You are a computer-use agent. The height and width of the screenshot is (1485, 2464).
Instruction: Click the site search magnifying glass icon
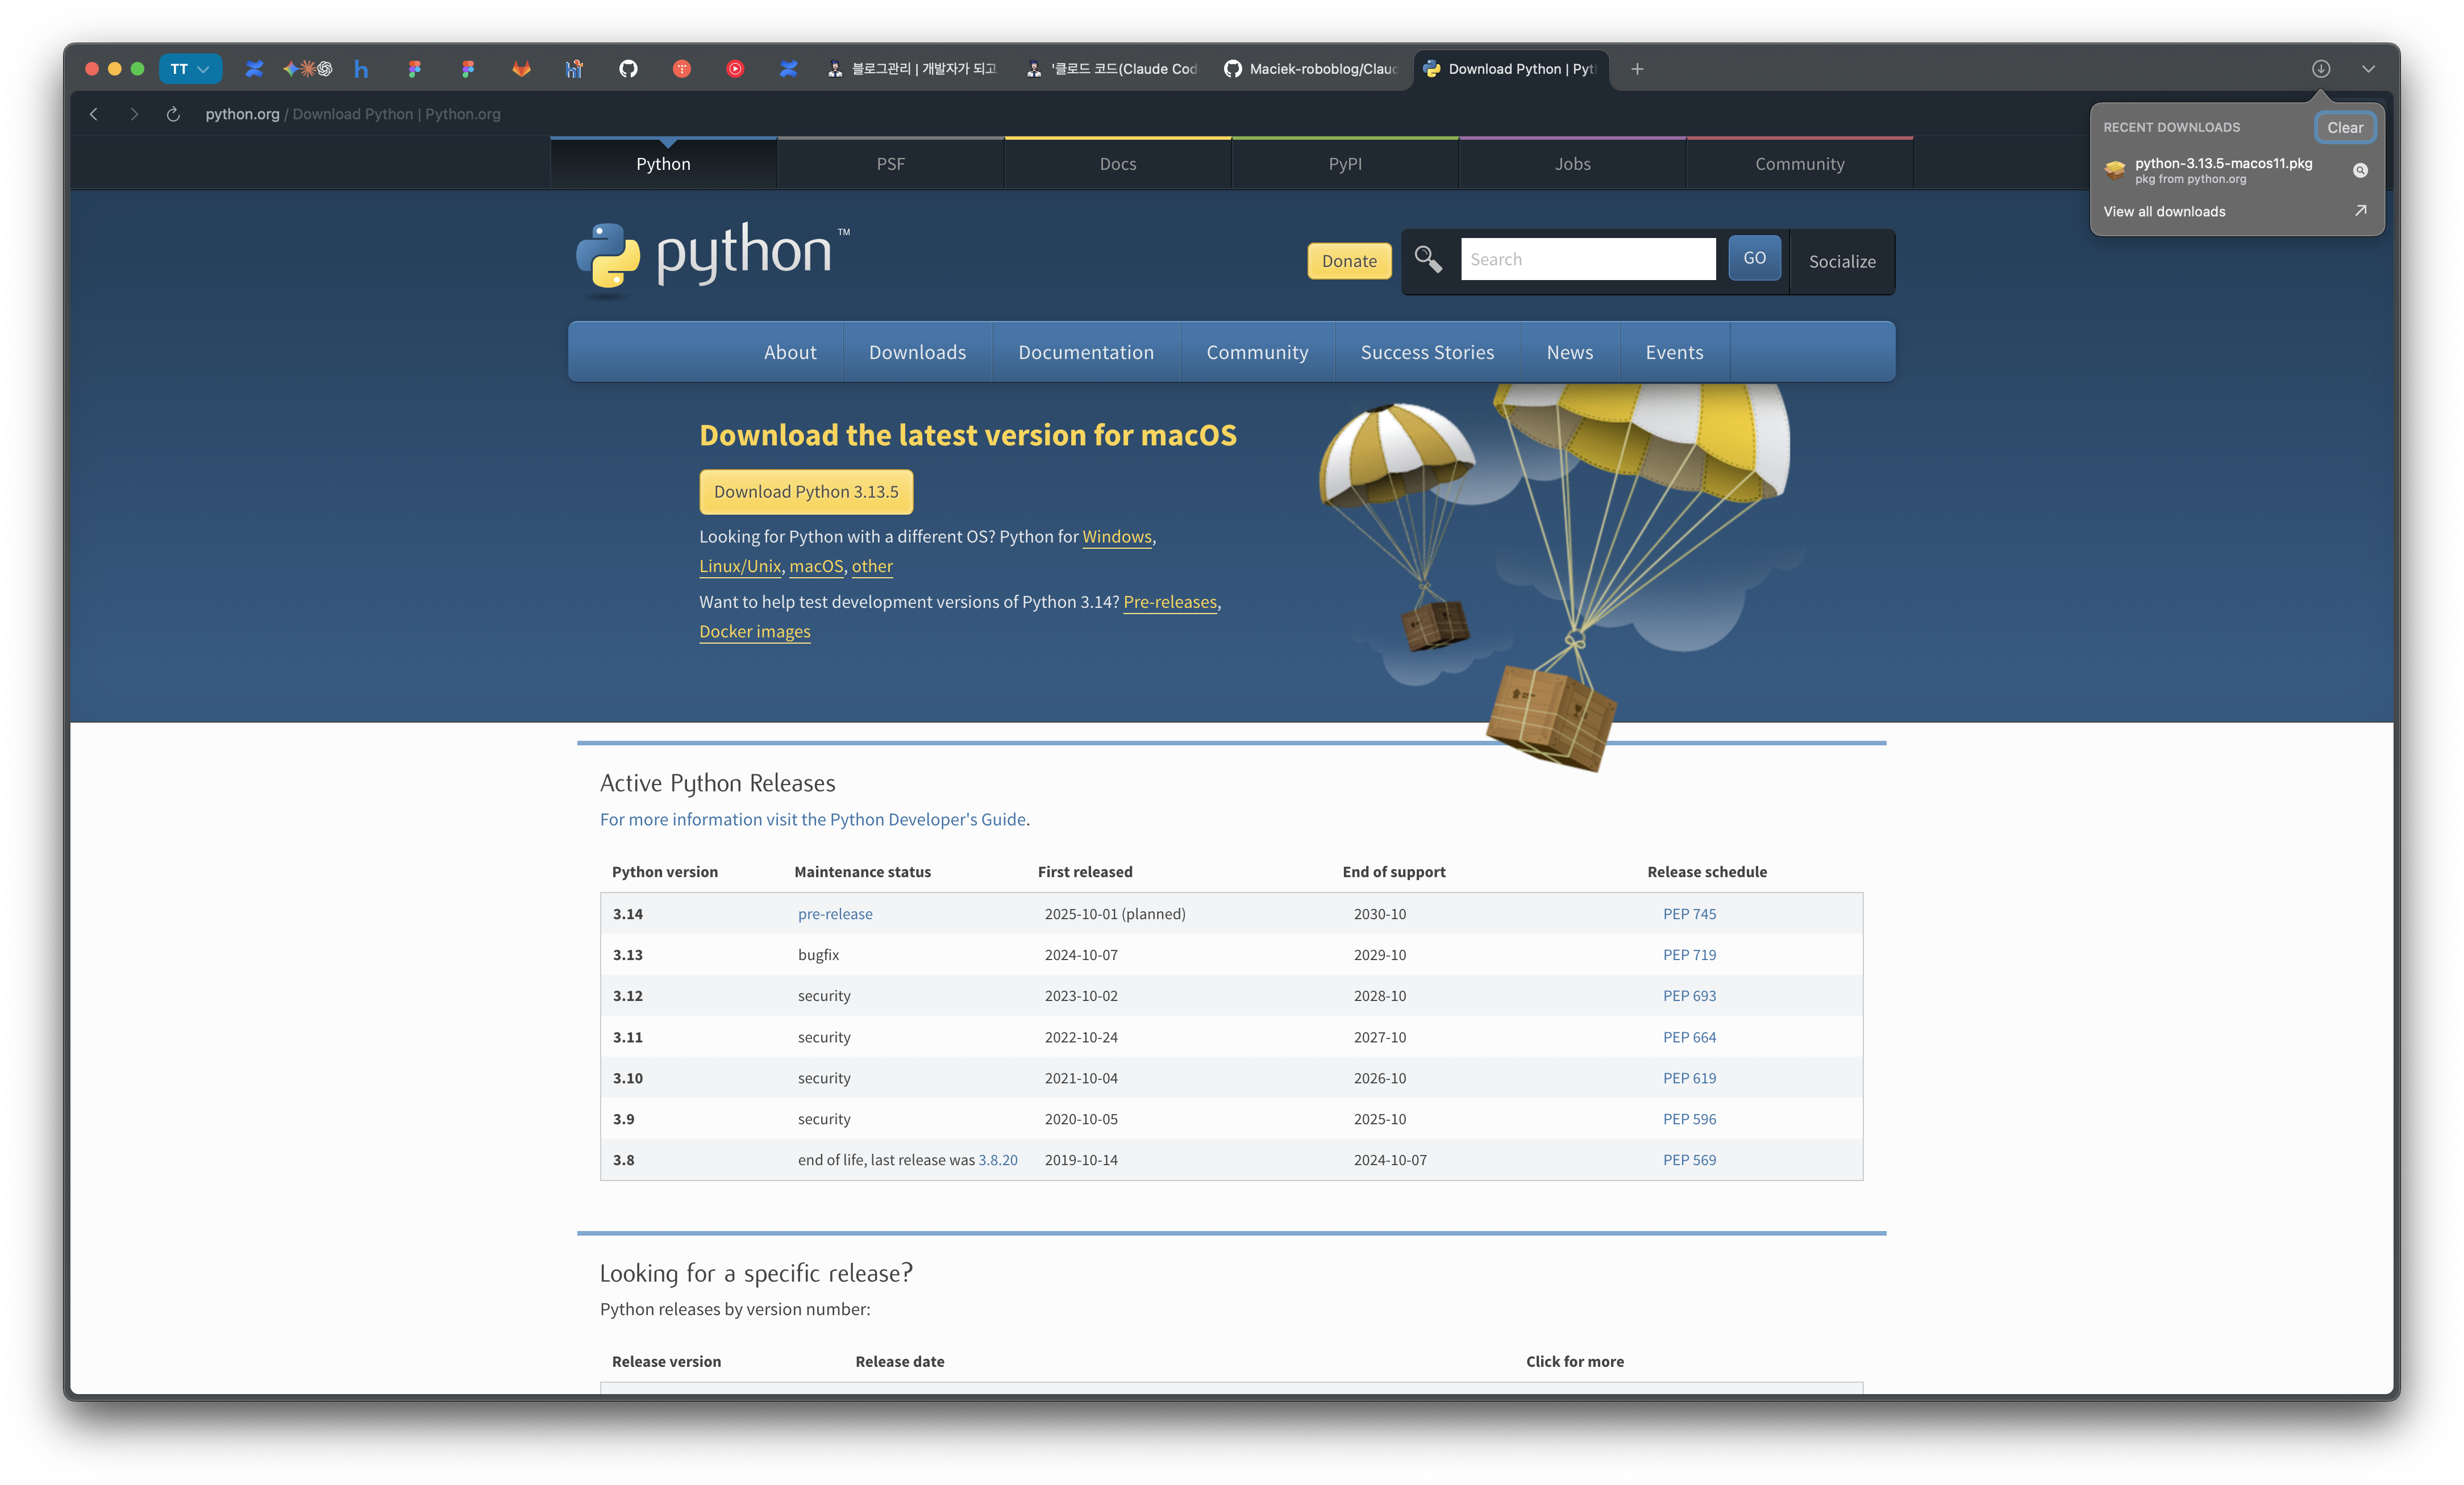1428,259
